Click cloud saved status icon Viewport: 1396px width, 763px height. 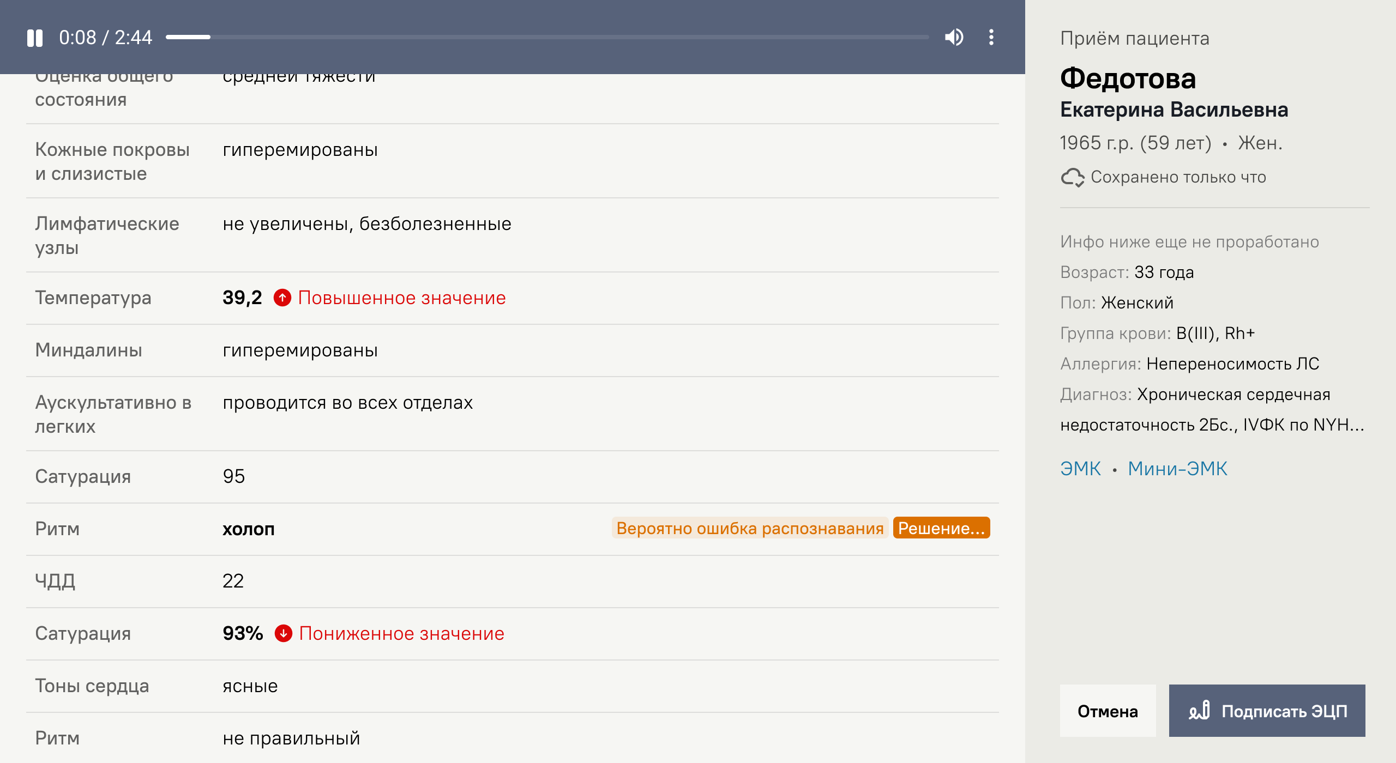coord(1073,178)
